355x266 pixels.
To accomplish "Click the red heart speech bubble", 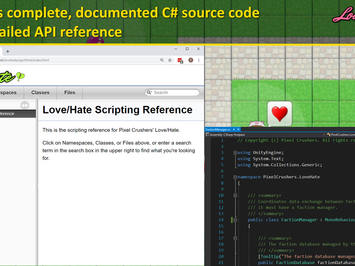I will click(x=280, y=114).
